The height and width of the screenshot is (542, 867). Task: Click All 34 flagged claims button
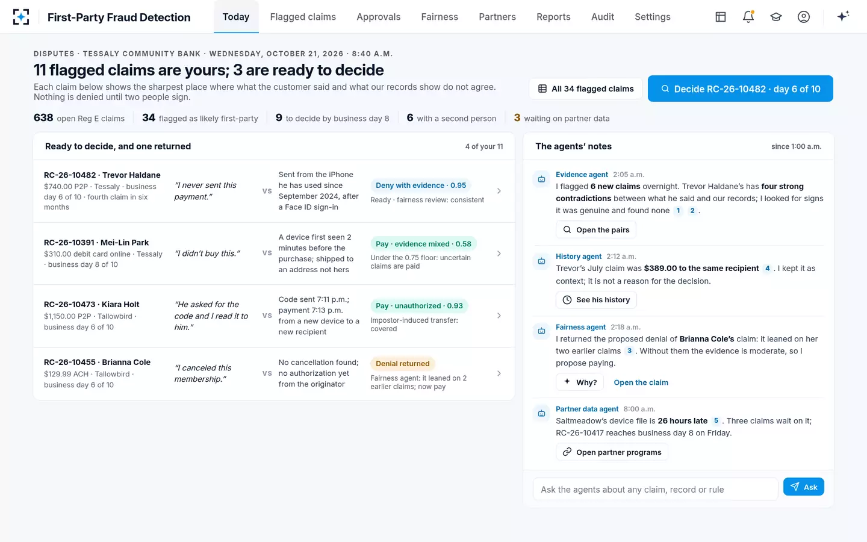(586, 89)
